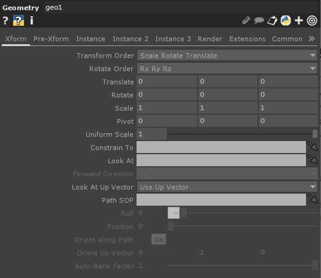Click the Look At path field
The height and width of the screenshot is (278, 321).
pos(221,160)
